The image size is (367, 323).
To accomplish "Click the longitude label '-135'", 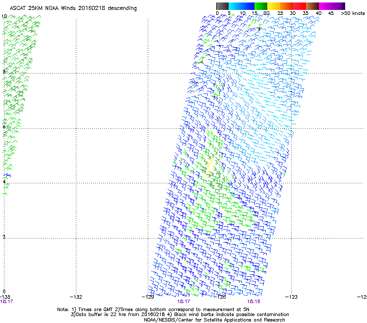I will click(5, 297).
